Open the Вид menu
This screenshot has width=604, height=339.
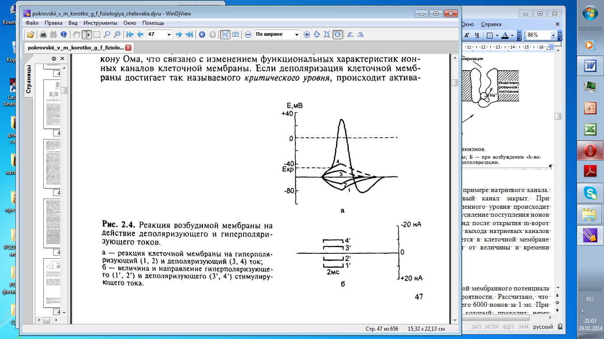73,23
